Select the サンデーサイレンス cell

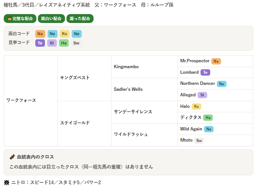point(144,112)
